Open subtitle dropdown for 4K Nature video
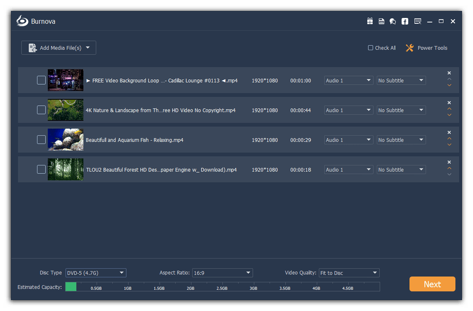 click(401, 110)
